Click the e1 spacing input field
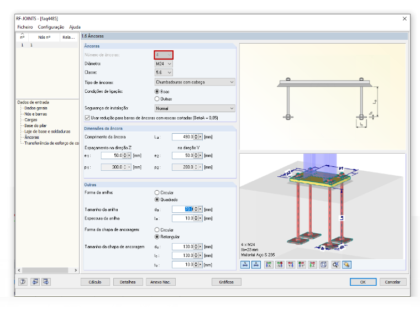 point(112,155)
